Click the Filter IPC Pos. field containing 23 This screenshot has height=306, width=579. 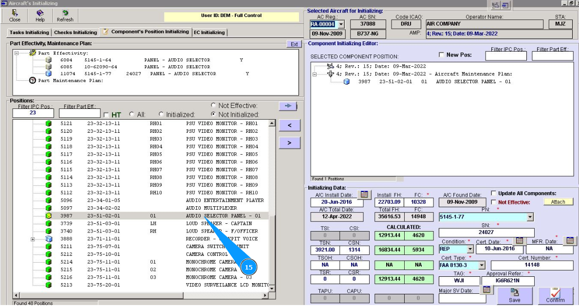pyautogui.click(x=33, y=113)
